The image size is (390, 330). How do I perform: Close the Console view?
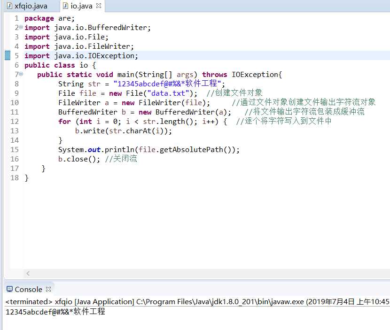click(48, 289)
